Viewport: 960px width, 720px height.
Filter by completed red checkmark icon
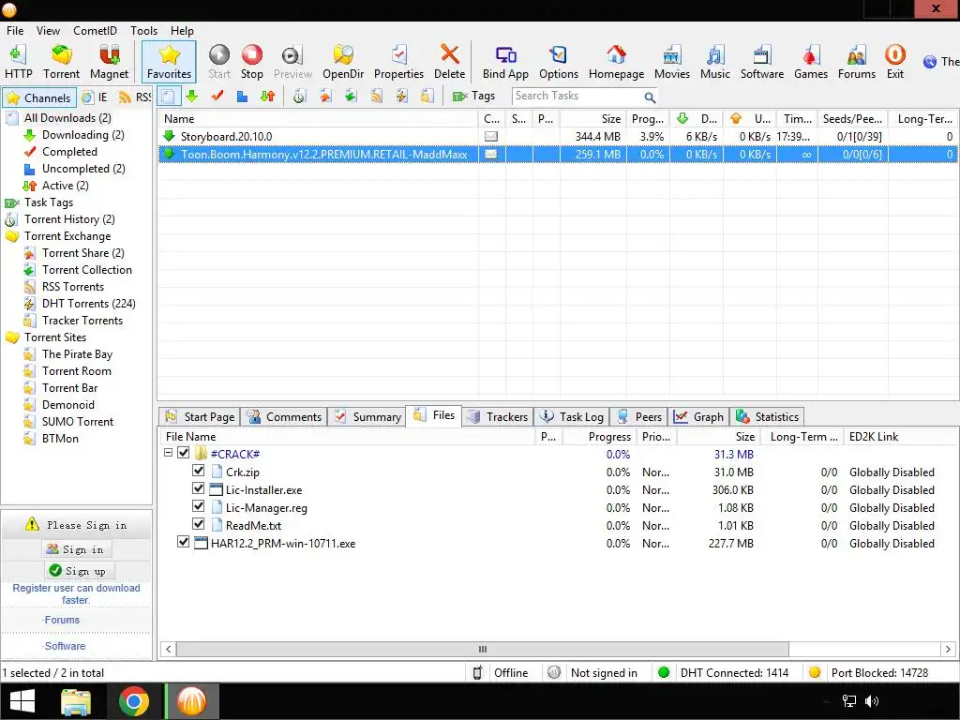tap(217, 97)
